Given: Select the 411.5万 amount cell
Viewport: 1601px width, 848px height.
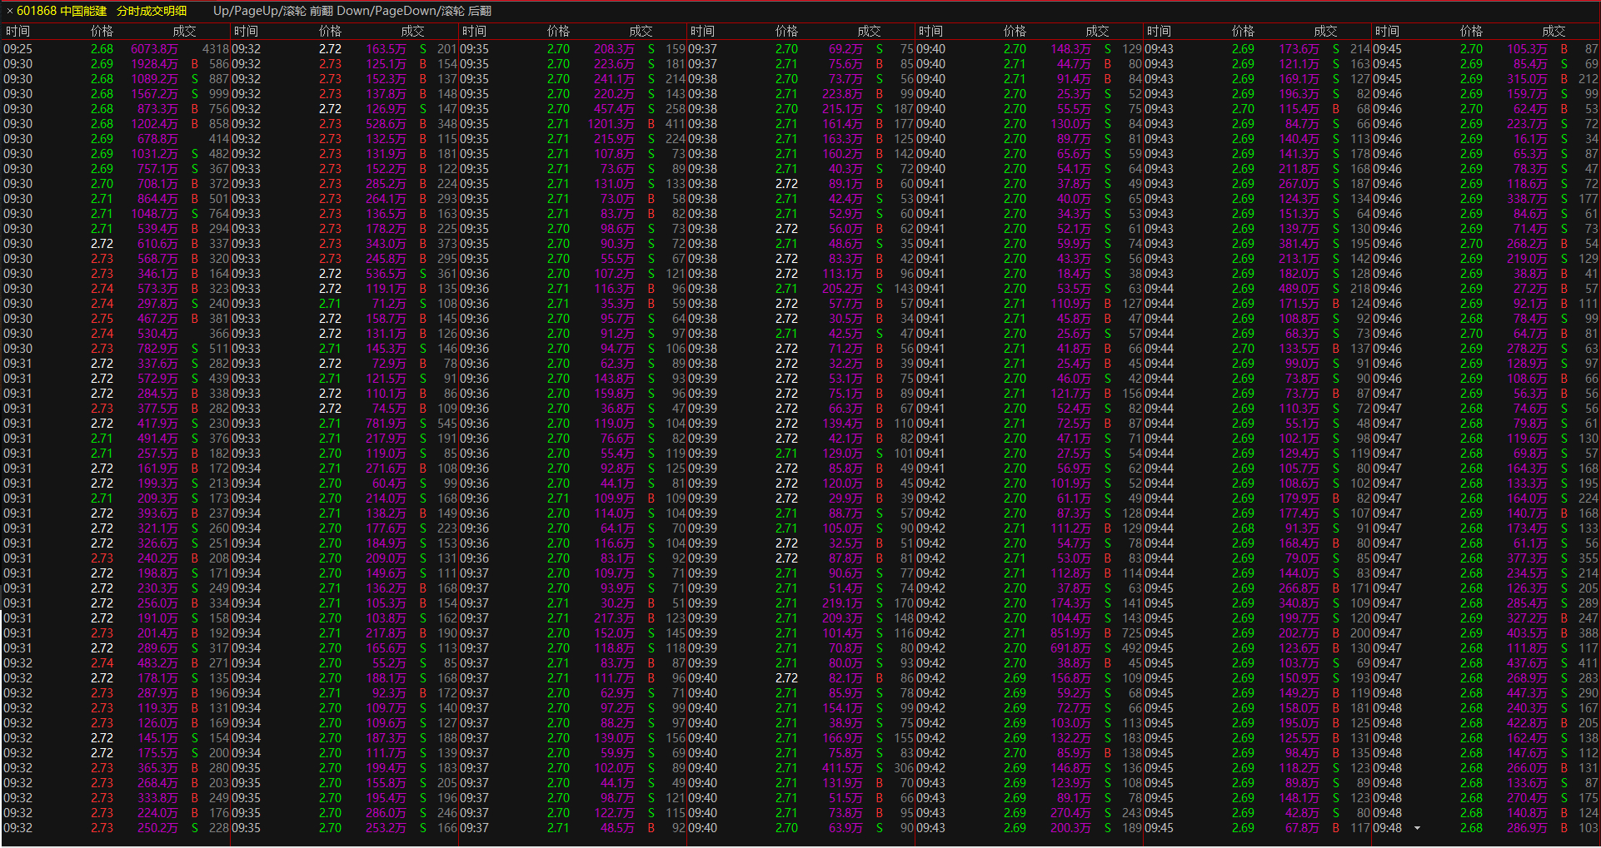Looking at the screenshot, I should click(x=842, y=768).
